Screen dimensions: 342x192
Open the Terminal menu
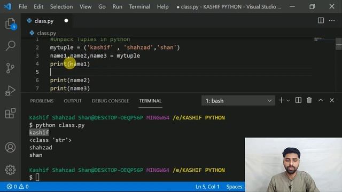(x=139, y=7)
